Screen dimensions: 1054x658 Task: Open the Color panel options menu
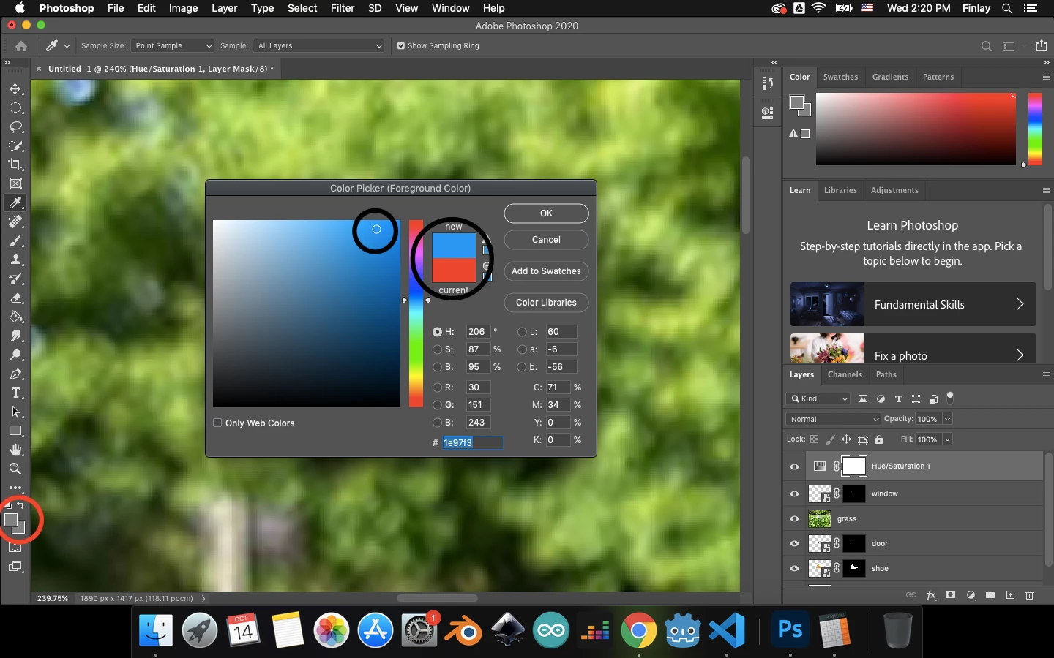coord(1046,77)
